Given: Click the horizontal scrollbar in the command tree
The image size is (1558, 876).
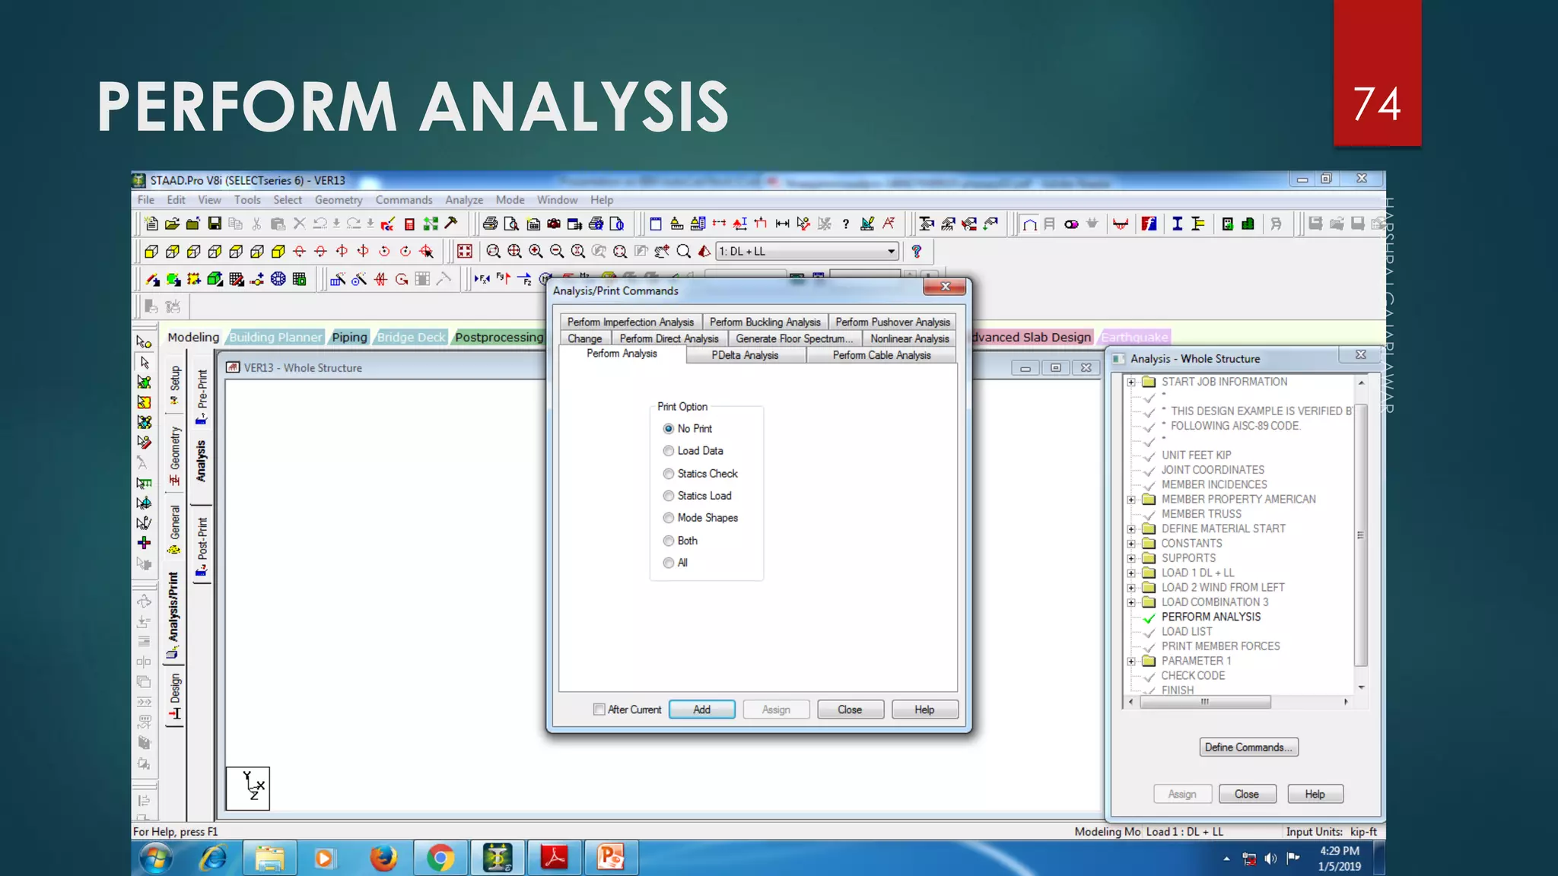Looking at the screenshot, I should click(x=1205, y=702).
